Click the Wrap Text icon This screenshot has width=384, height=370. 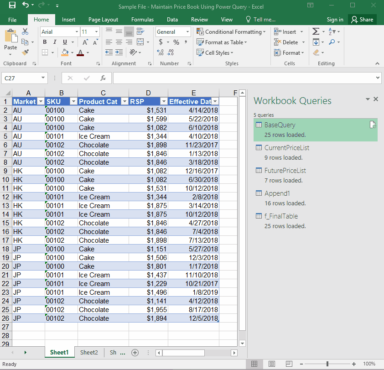141,31
